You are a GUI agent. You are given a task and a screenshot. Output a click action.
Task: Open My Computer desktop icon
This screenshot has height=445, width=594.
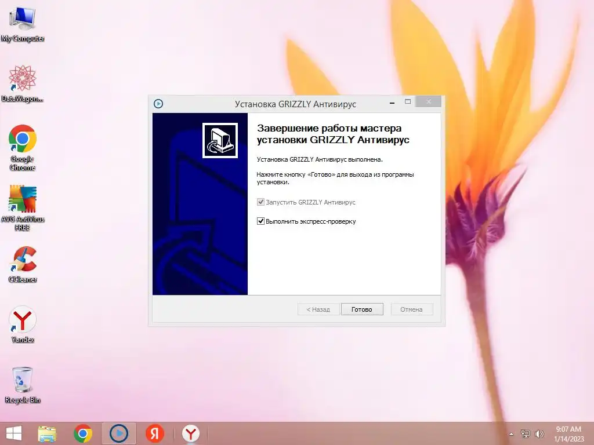click(23, 23)
